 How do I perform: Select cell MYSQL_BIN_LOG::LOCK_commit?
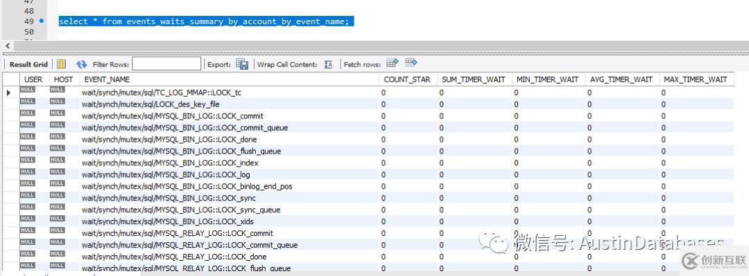pos(173,116)
